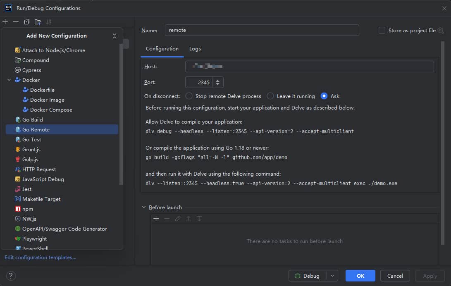Close the Add New Configuration popup
The width and height of the screenshot is (451, 286).
tap(115, 36)
